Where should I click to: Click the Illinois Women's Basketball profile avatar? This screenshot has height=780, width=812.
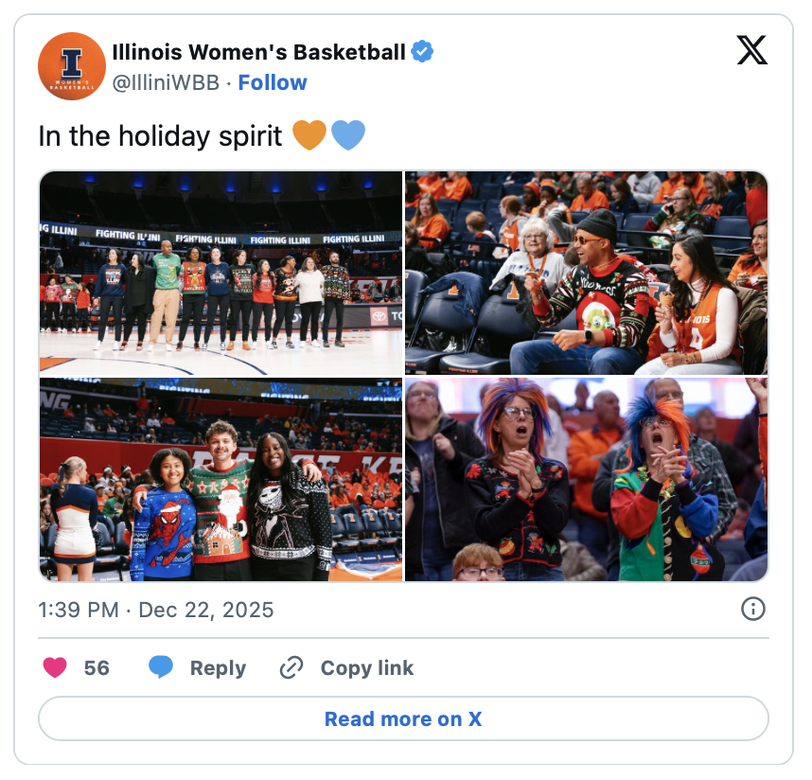pyautogui.click(x=72, y=66)
